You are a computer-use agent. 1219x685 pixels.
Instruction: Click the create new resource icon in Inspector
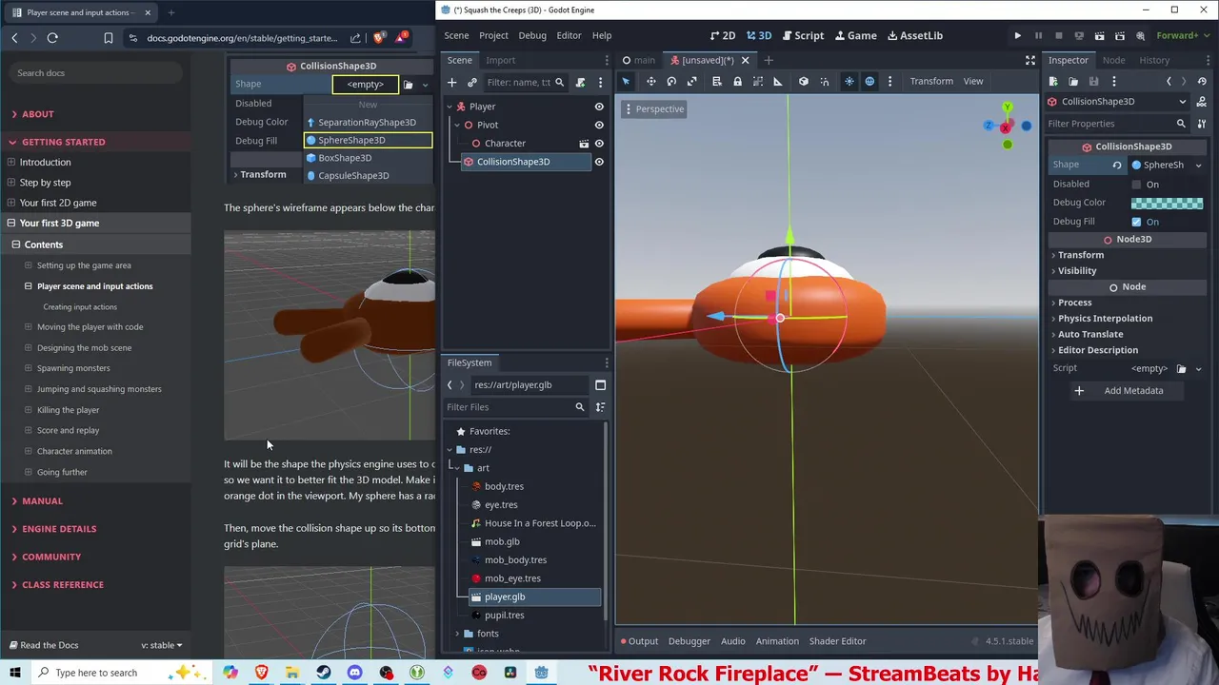click(1055, 82)
